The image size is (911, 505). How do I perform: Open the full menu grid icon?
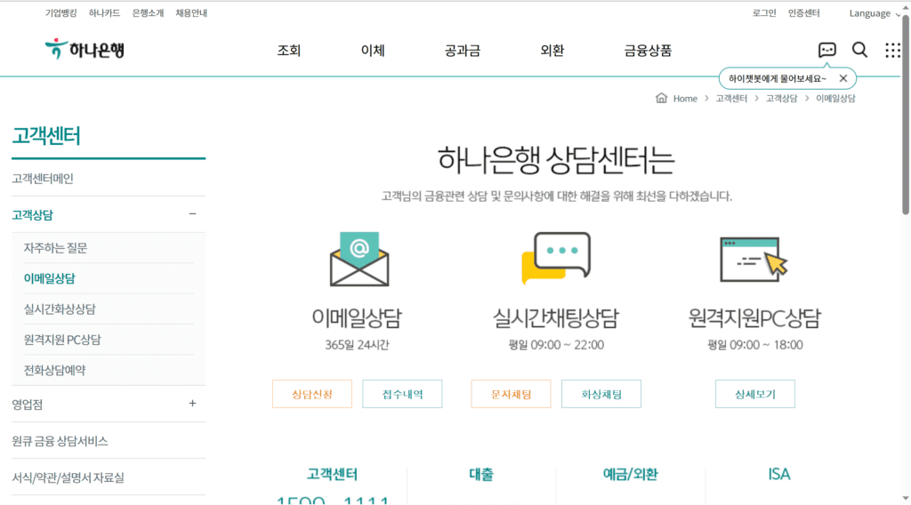[x=892, y=50]
